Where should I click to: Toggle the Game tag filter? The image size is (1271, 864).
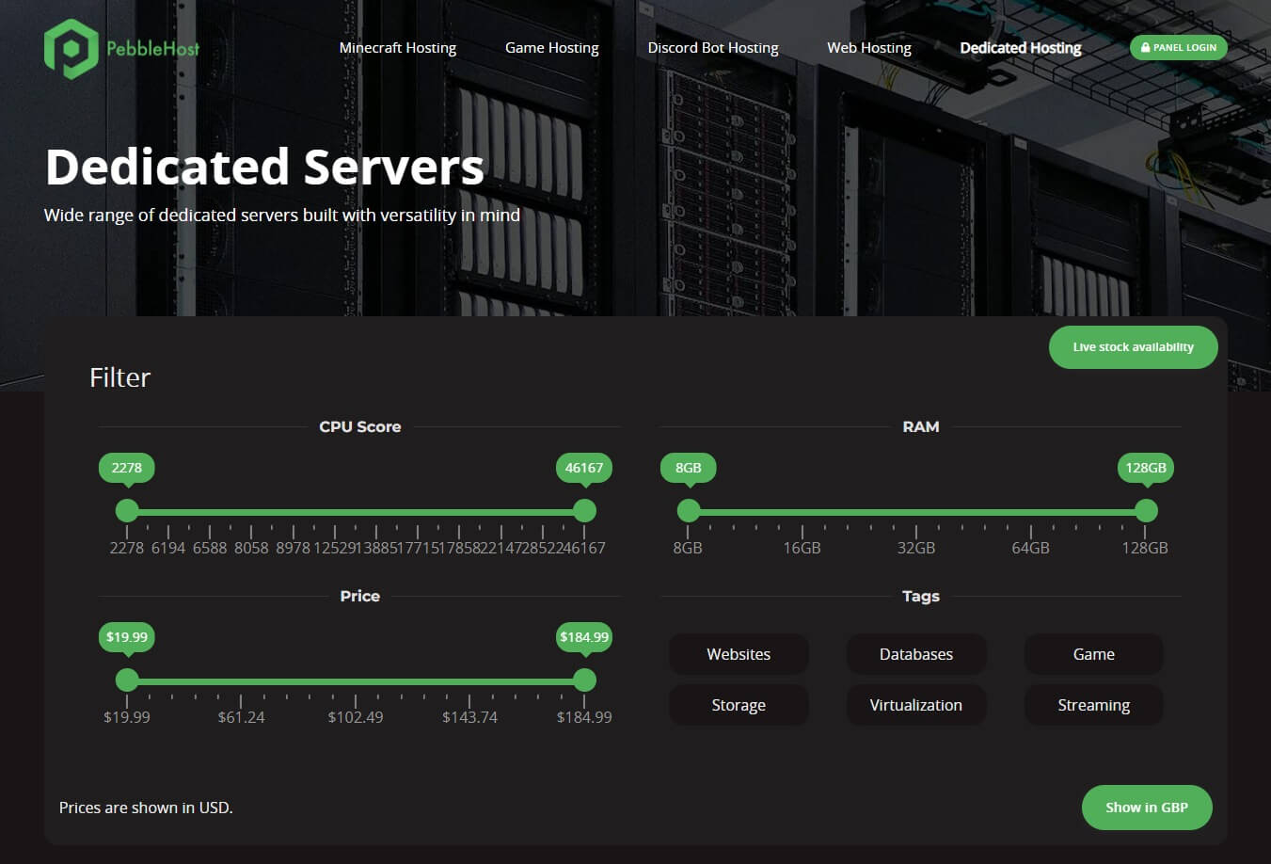1093,654
